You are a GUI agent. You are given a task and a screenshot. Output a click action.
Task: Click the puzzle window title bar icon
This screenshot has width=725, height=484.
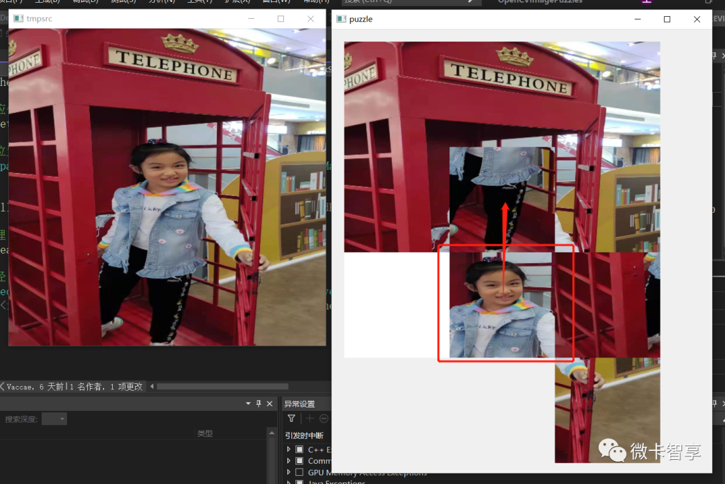coord(342,19)
